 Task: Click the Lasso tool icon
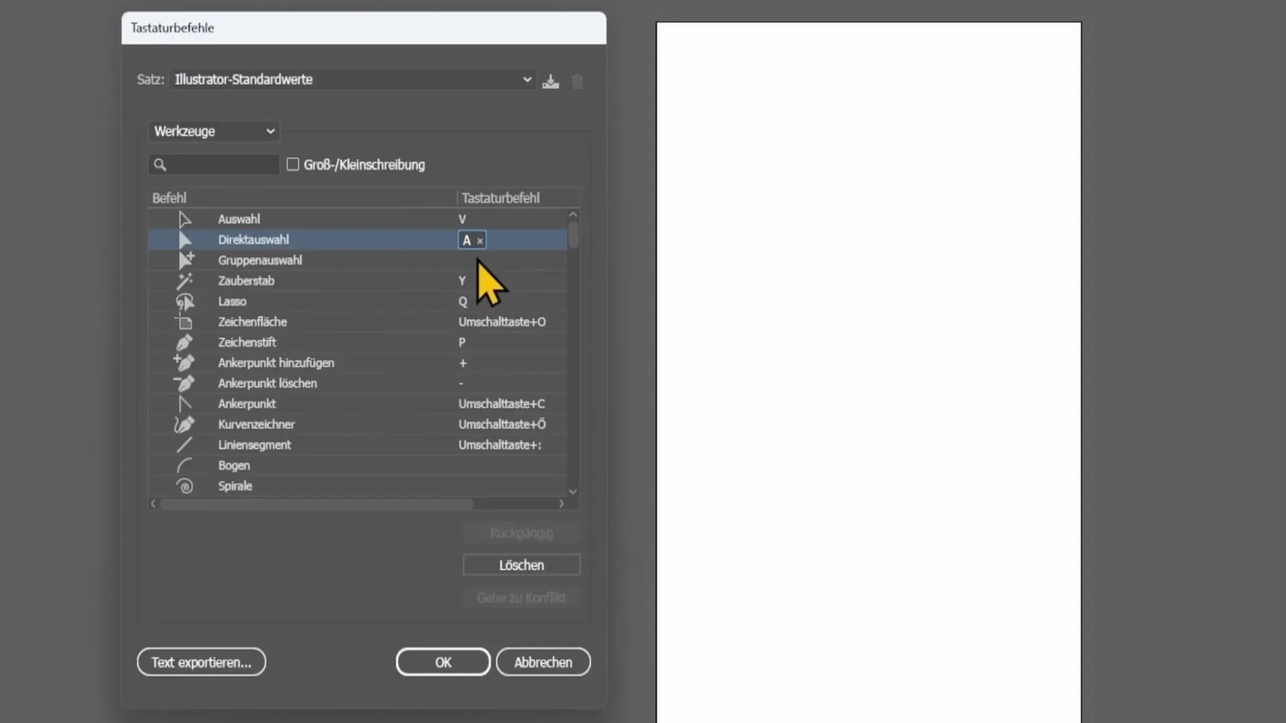pyautogui.click(x=185, y=301)
